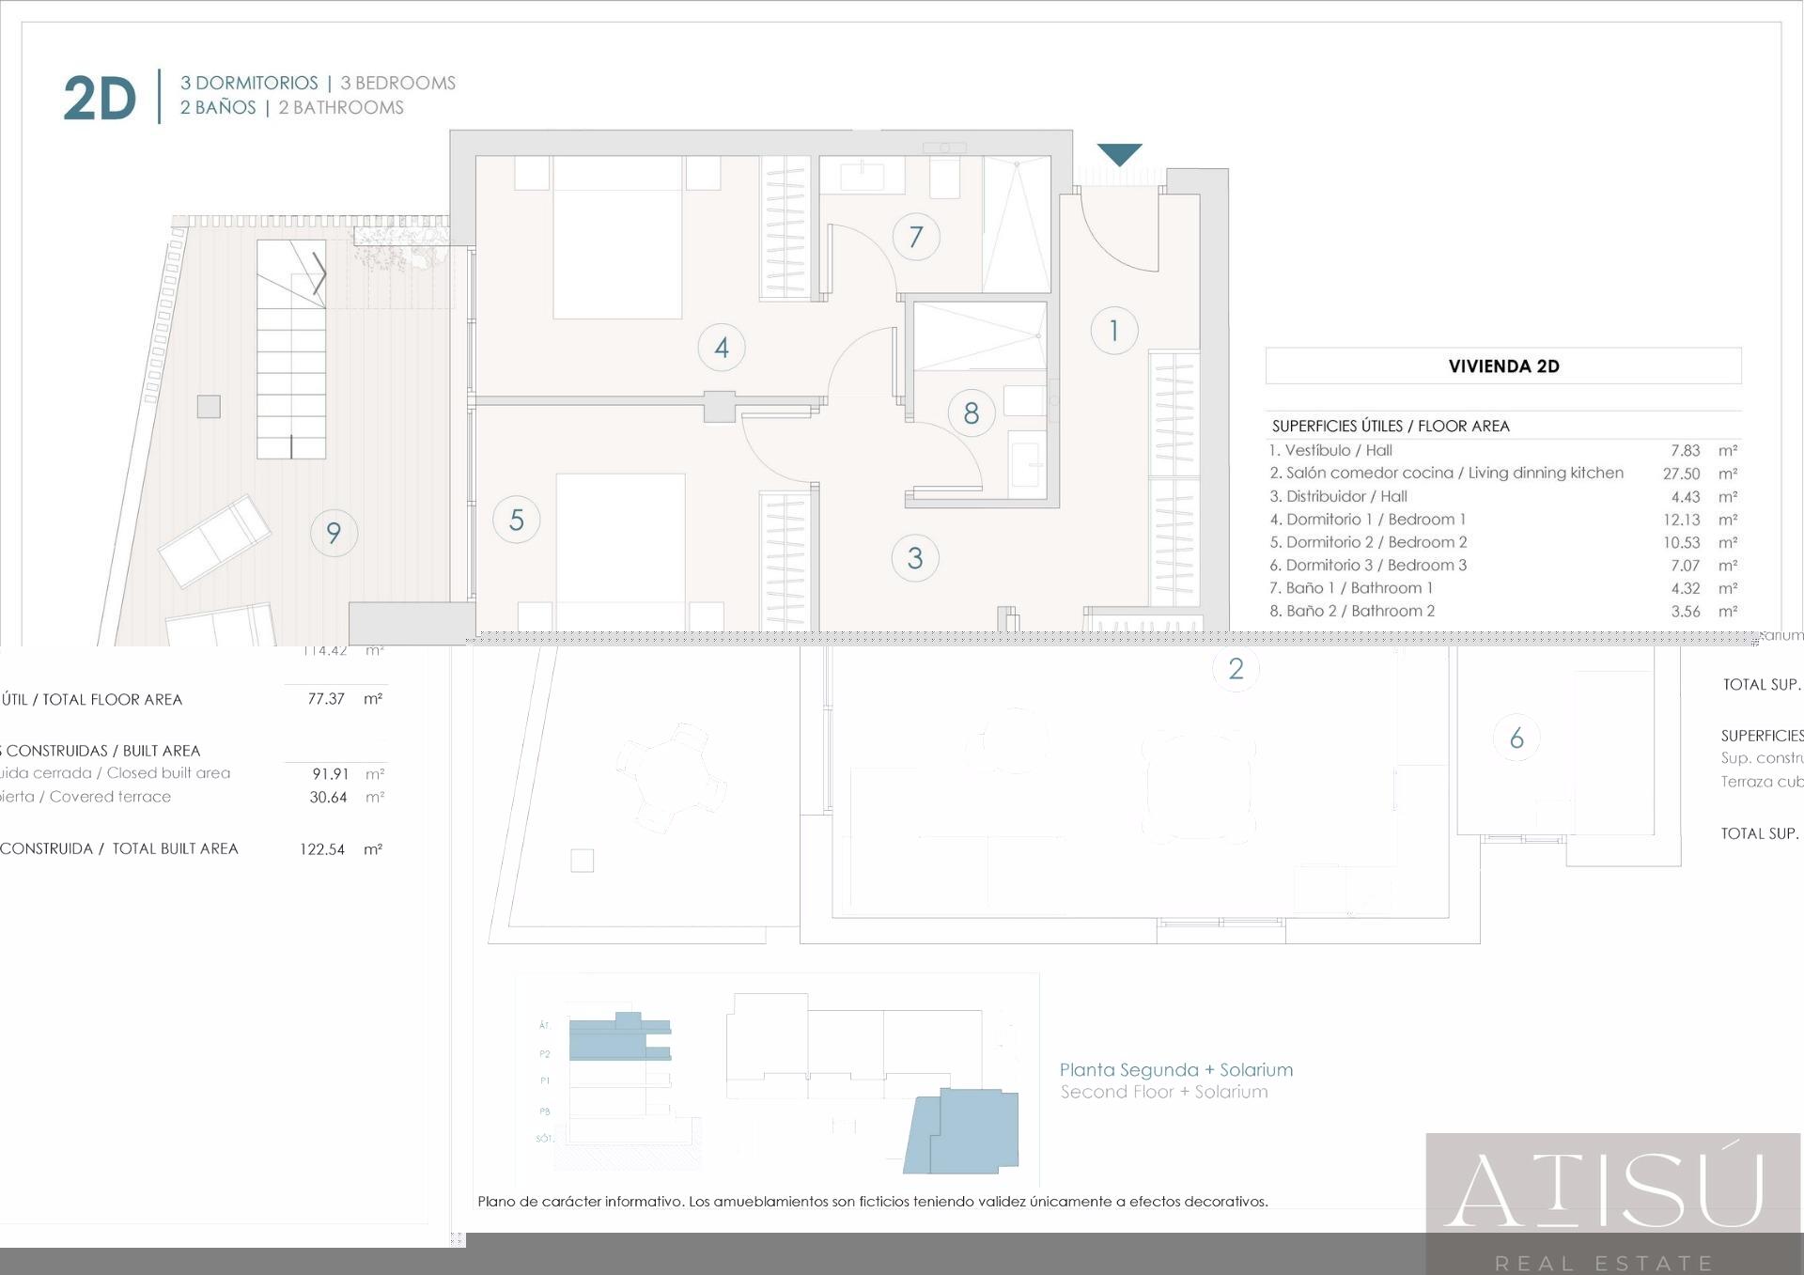Screen dimensions: 1804x1275
Task: Click the front entrance door swing
Action: pyautogui.click(x=1119, y=230)
